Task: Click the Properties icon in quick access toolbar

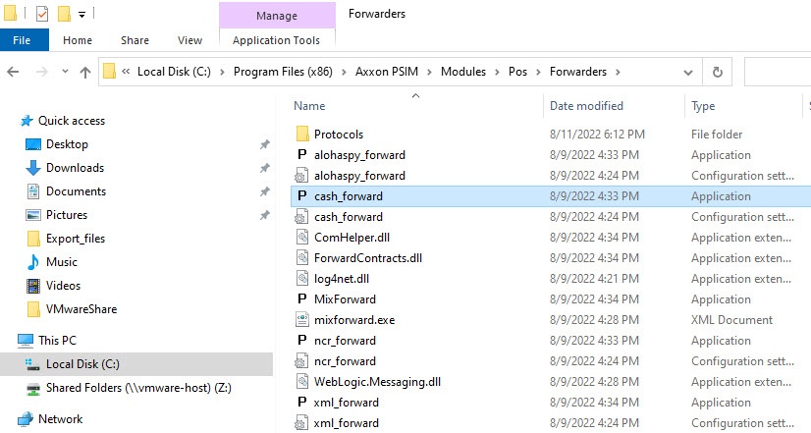Action: coord(41,15)
